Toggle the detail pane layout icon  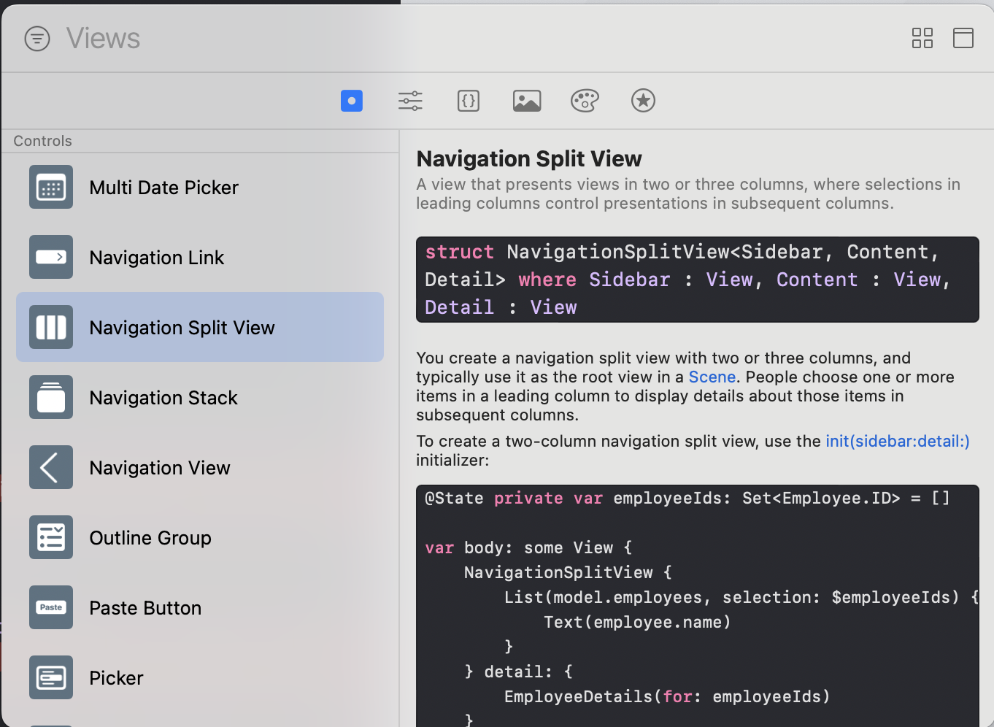tap(963, 38)
